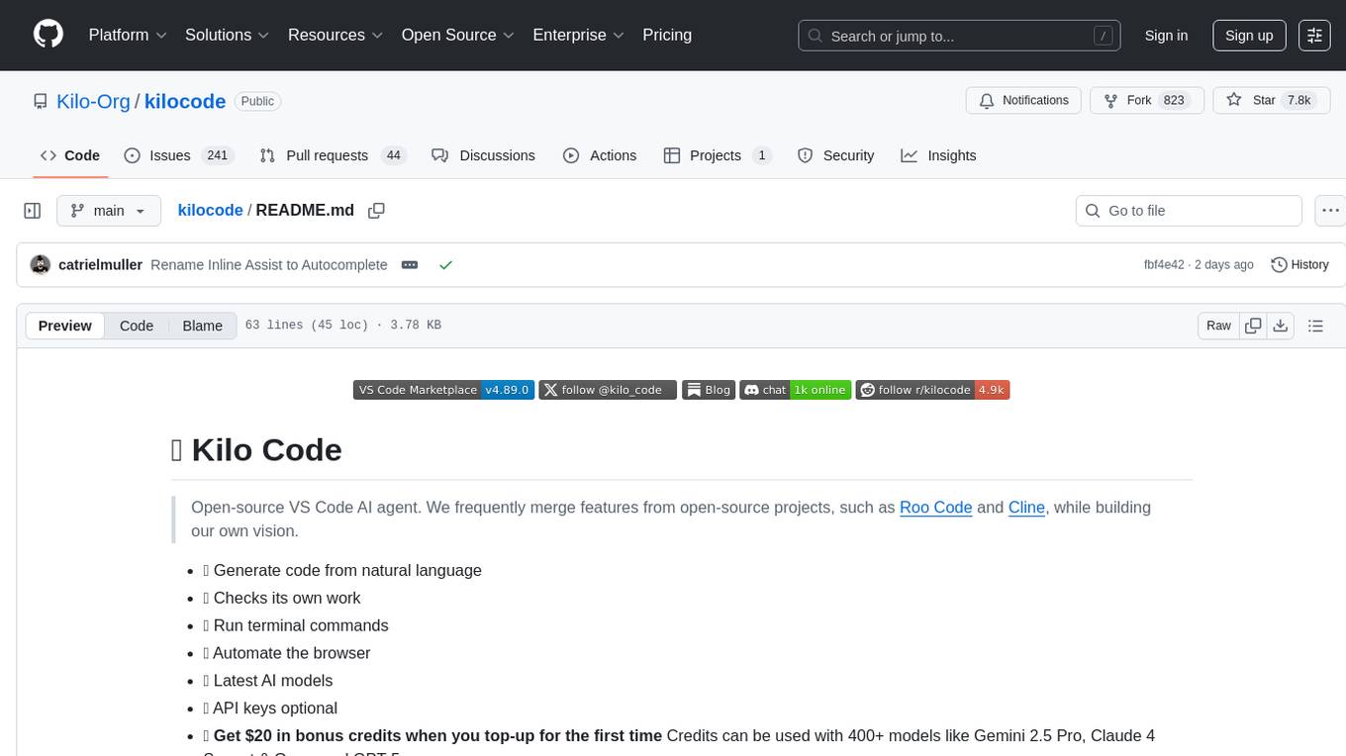Focus the Go to file field
The height and width of the screenshot is (756, 1346).
(x=1189, y=211)
